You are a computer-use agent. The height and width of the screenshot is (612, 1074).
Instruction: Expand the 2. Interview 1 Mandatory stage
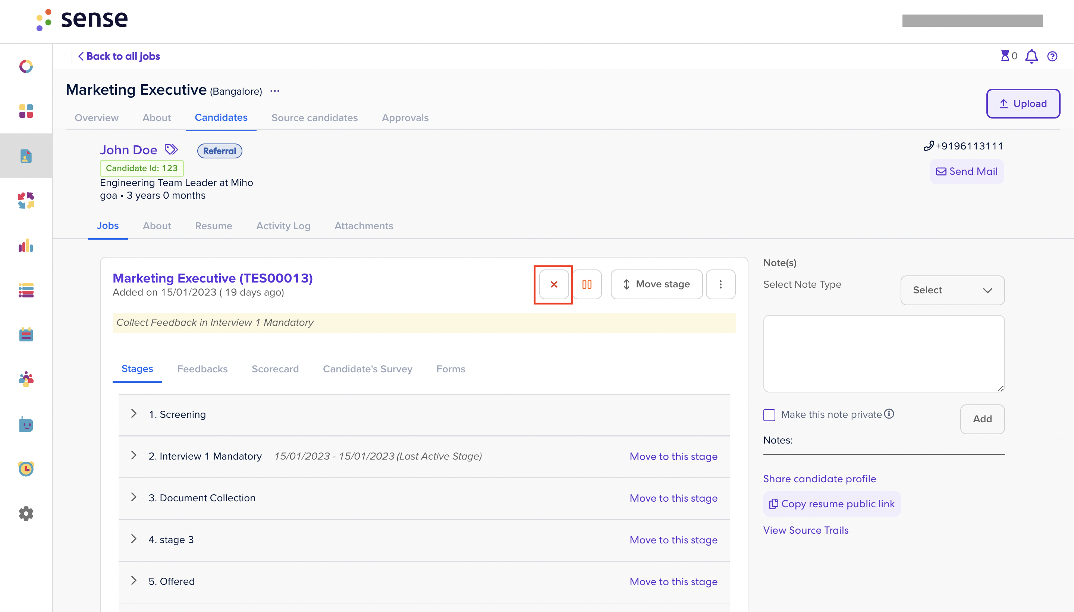(134, 455)
